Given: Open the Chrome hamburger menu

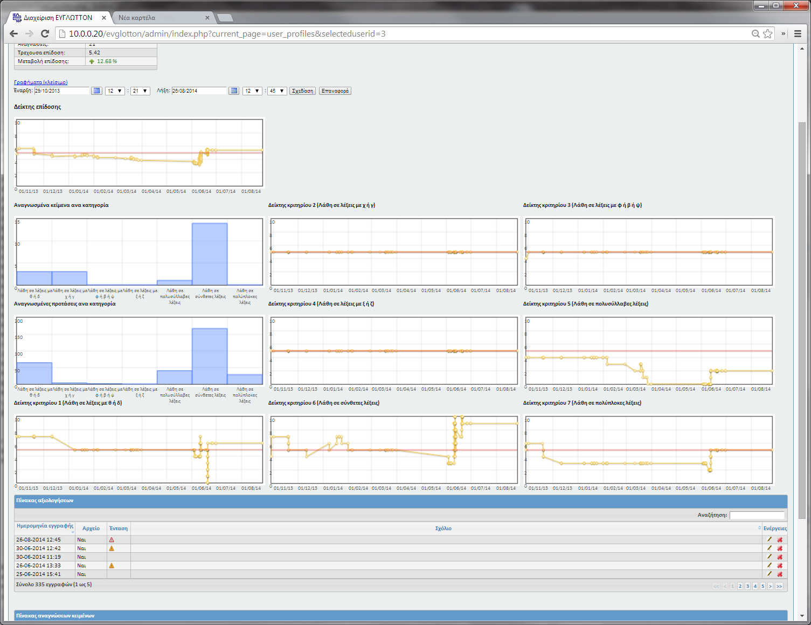Looking at the screenshot, I should [798, 33].
